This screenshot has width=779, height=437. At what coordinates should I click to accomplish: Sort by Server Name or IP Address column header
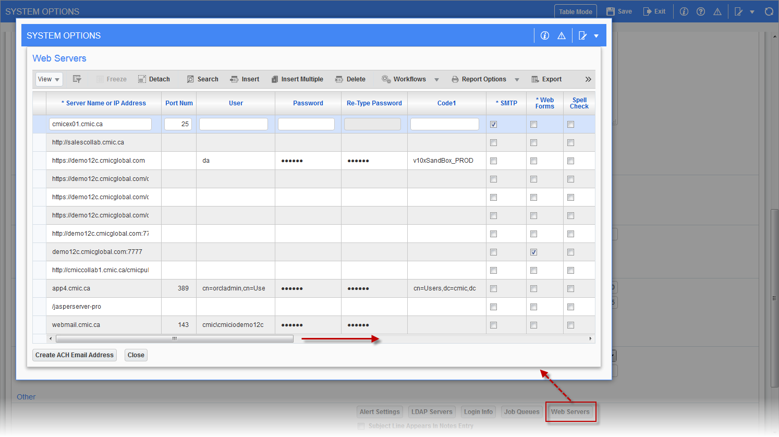point(104,103)
